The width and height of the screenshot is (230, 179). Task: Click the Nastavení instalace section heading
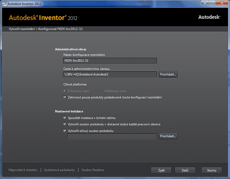(69, 111)
